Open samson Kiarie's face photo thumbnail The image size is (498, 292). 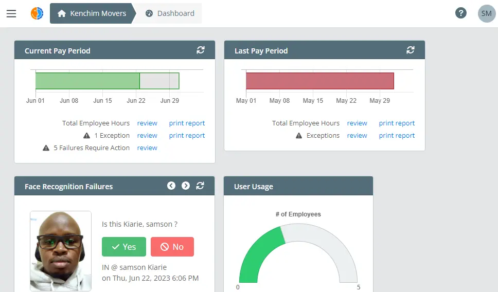click(x=61, y=251)
